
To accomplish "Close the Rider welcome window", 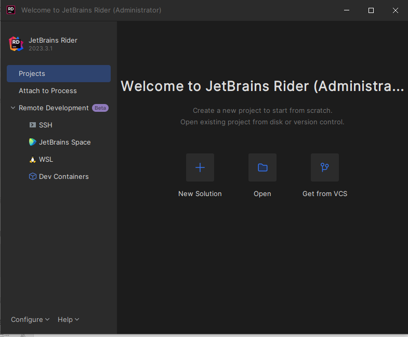I will [396, 10].
